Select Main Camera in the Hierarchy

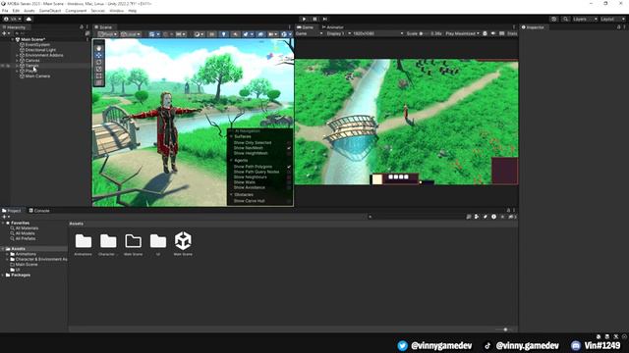pyautogui.click(x=37, y=76)
